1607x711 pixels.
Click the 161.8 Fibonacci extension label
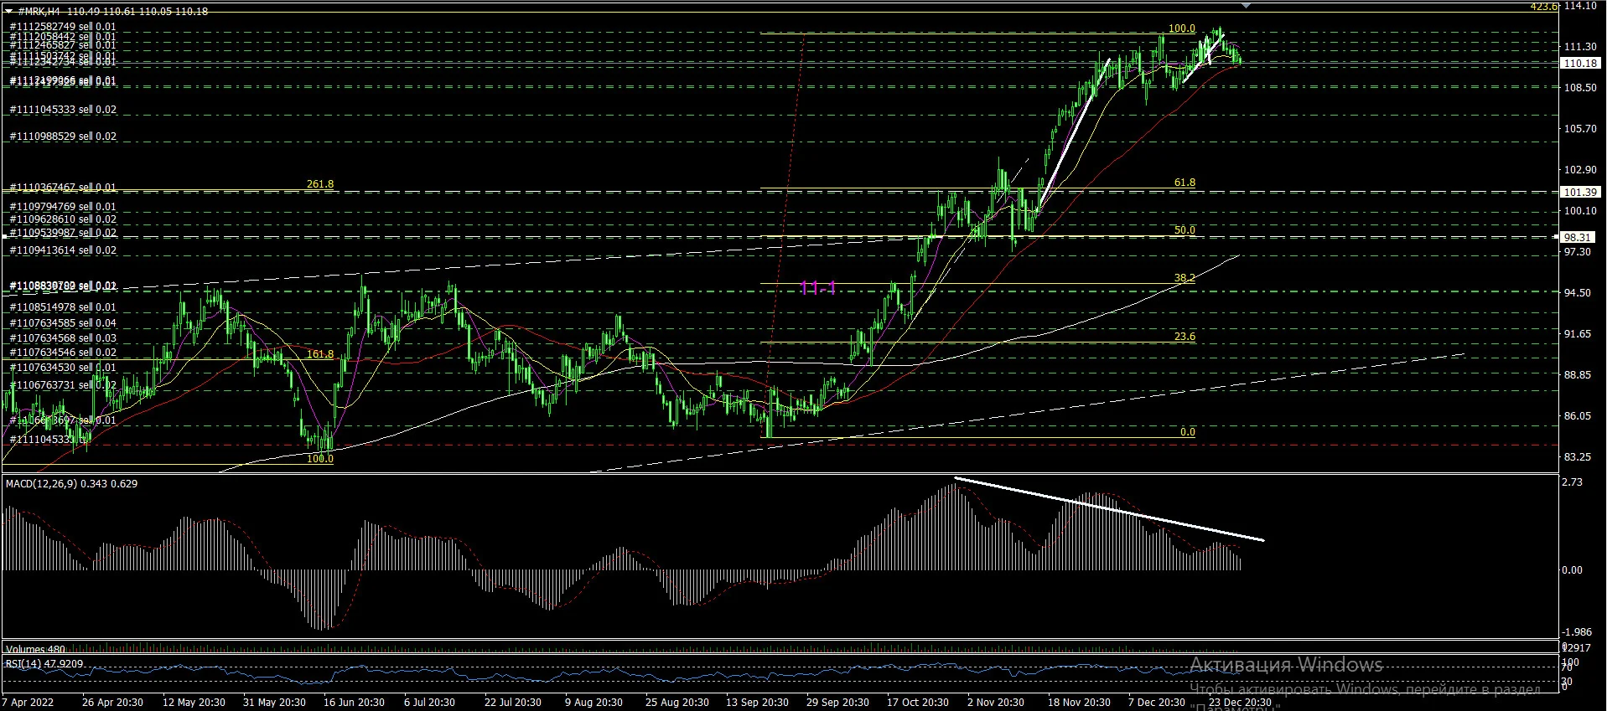320,354
